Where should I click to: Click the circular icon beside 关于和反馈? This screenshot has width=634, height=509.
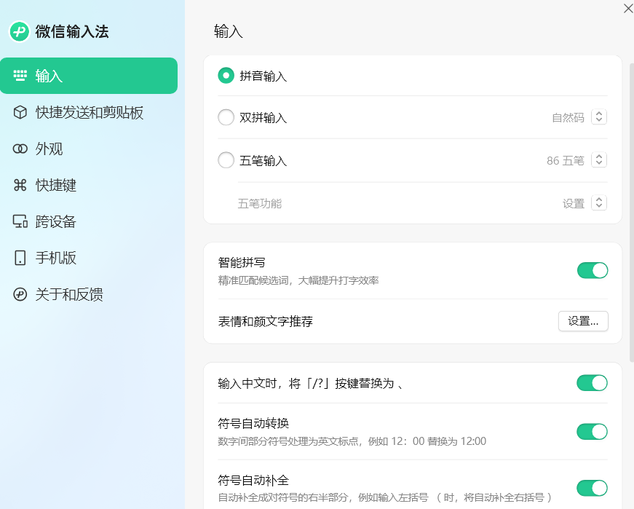point(20,294)
